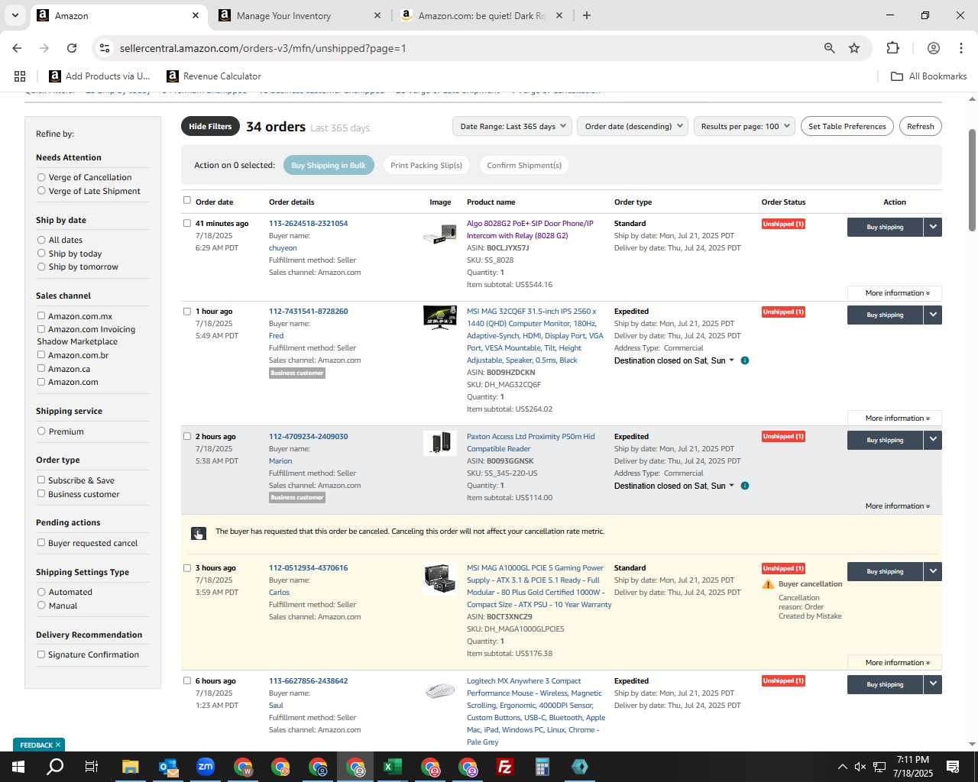Check the Business customer order type
Image resolution: width=978 pixels, height=782 pixels.
pyautogui.click(x=41, y=493)
